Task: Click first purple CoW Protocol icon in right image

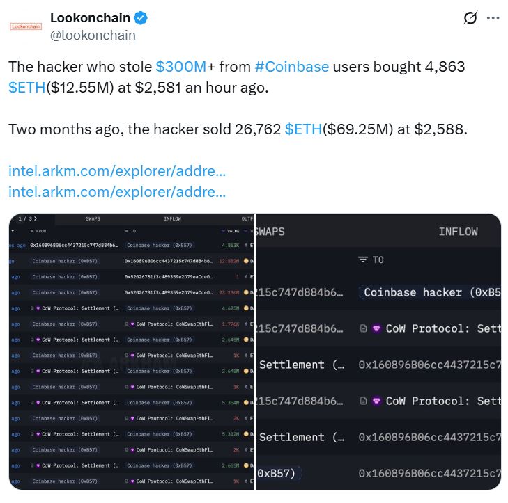Action: click(x=377, y=328)
